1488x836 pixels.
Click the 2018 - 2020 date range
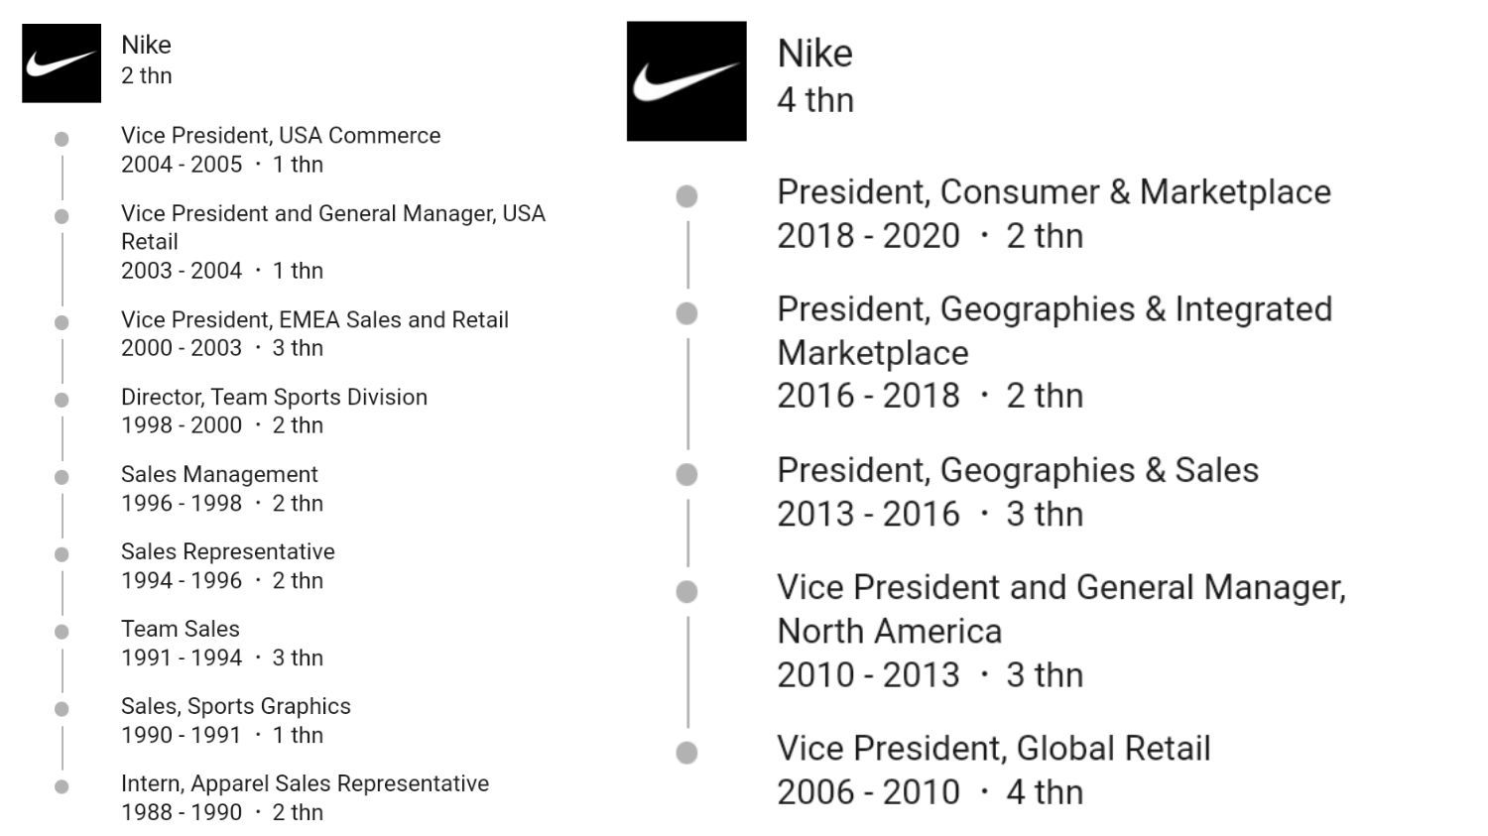coord(868,236)
